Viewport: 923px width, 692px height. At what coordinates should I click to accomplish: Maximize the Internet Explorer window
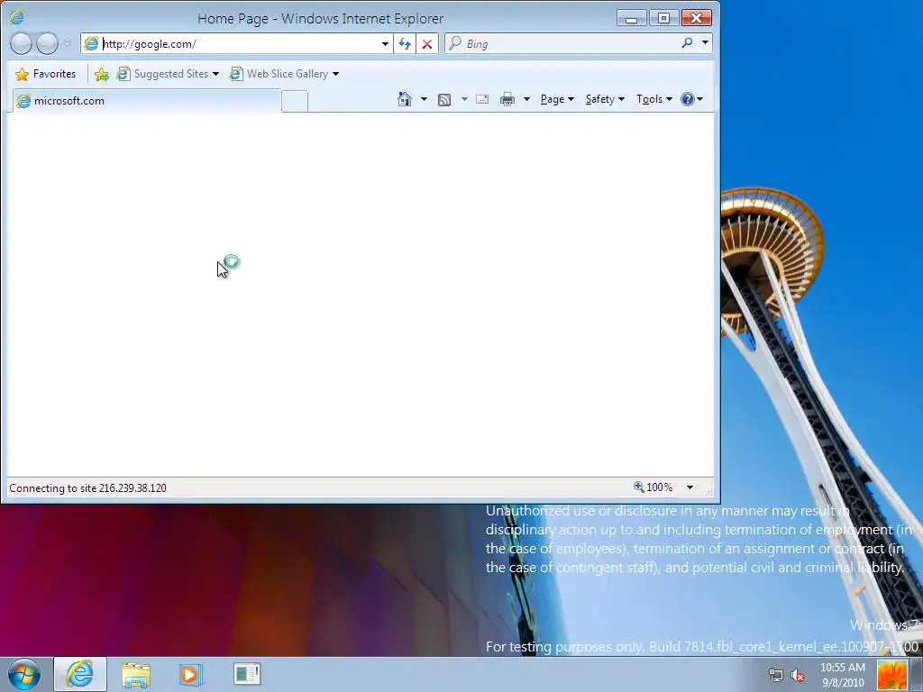pos(663,18)
